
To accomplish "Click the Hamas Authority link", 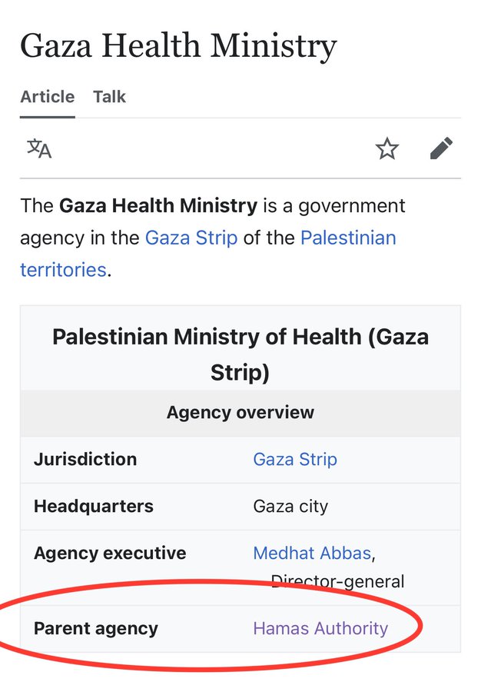I will 320,628.
